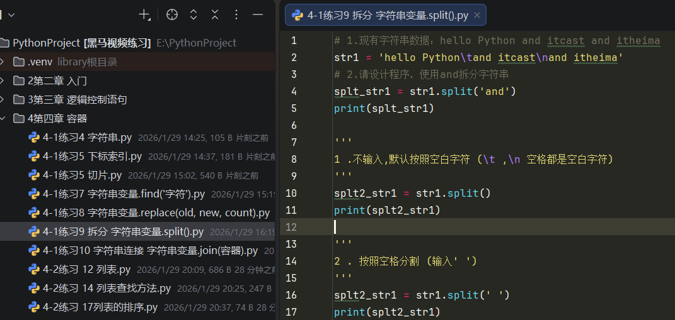Click path text E:\PythonProject
Screen dimensions: 675x320
coord(197,43)
